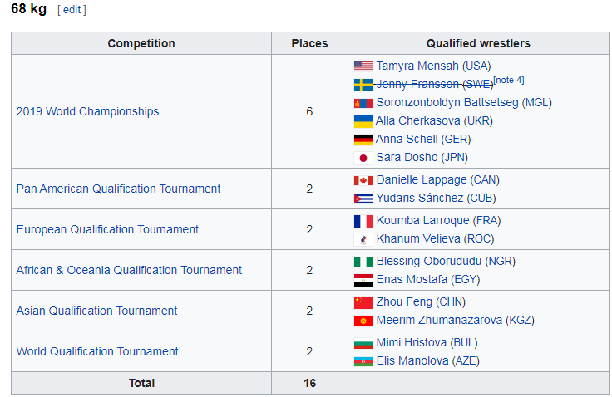Viewport: 612px width, 397px height.
Task: Click the Canada flag icon
Action: (x=363, y=180)
